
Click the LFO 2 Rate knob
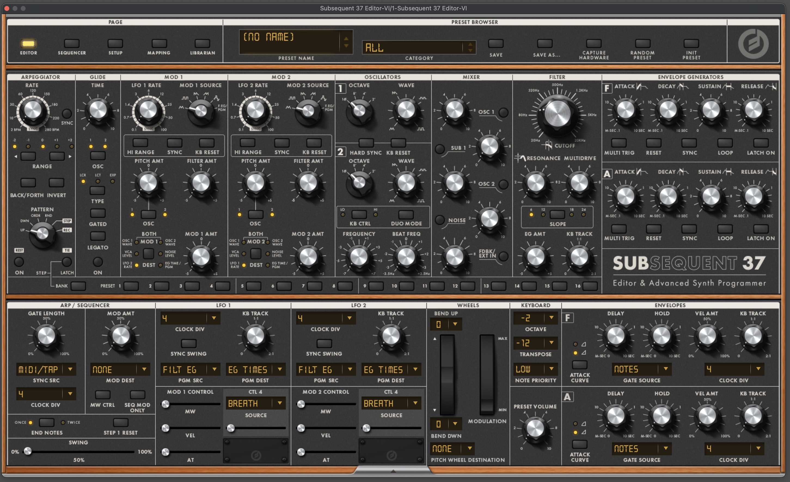point(255,110)
